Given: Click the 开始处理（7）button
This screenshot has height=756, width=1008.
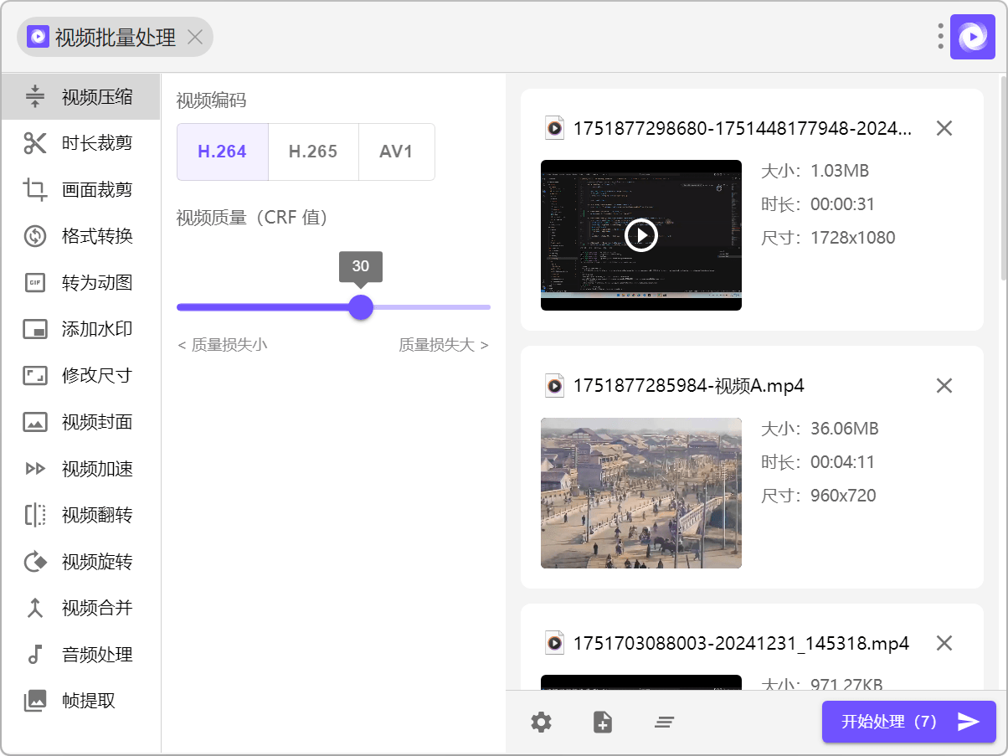Looking at the screenshot, I should coord(908,722).
